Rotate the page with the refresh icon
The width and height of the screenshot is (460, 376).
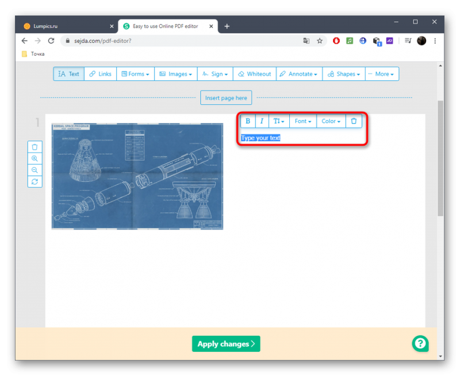(x=34, y=181)
